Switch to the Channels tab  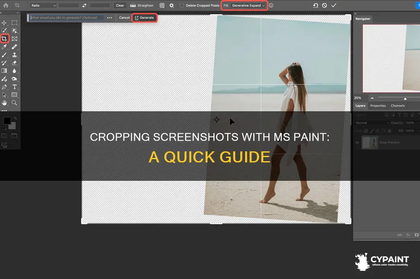(398, 106)
